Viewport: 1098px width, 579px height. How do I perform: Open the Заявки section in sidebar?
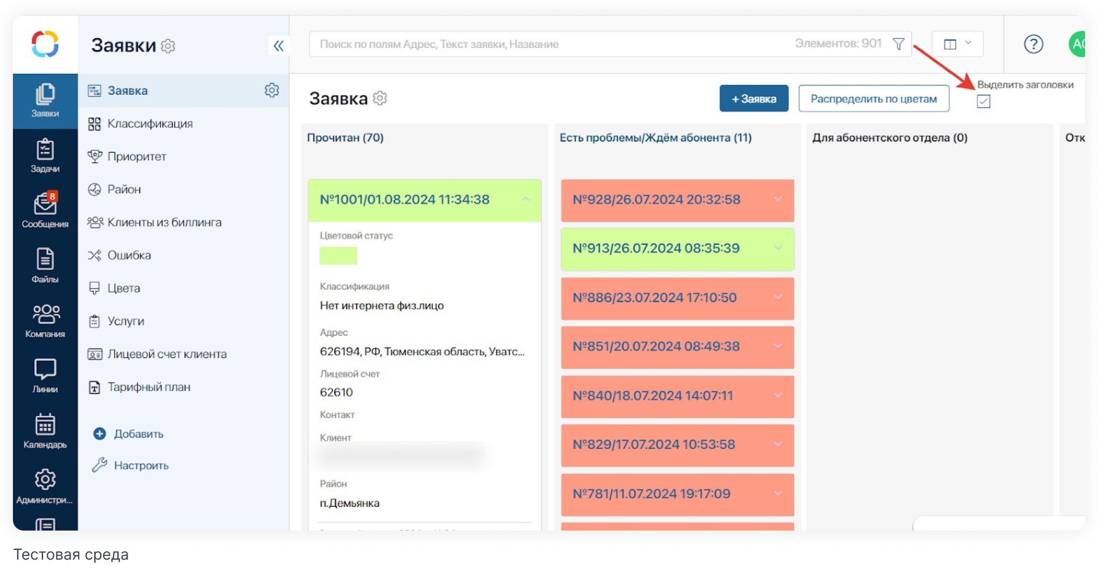pos(45,101)
